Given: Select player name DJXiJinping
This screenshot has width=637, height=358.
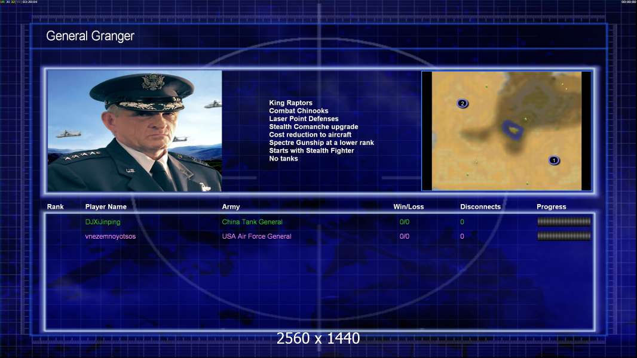Looking at the screenshot, I should (103, 222).
